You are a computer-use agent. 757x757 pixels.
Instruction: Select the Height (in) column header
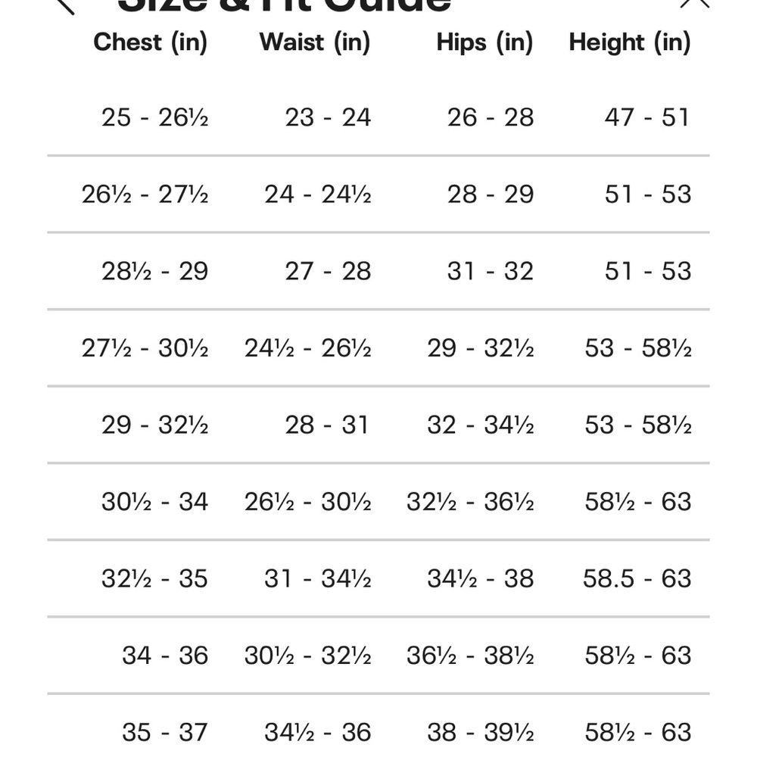pos(630,42)
